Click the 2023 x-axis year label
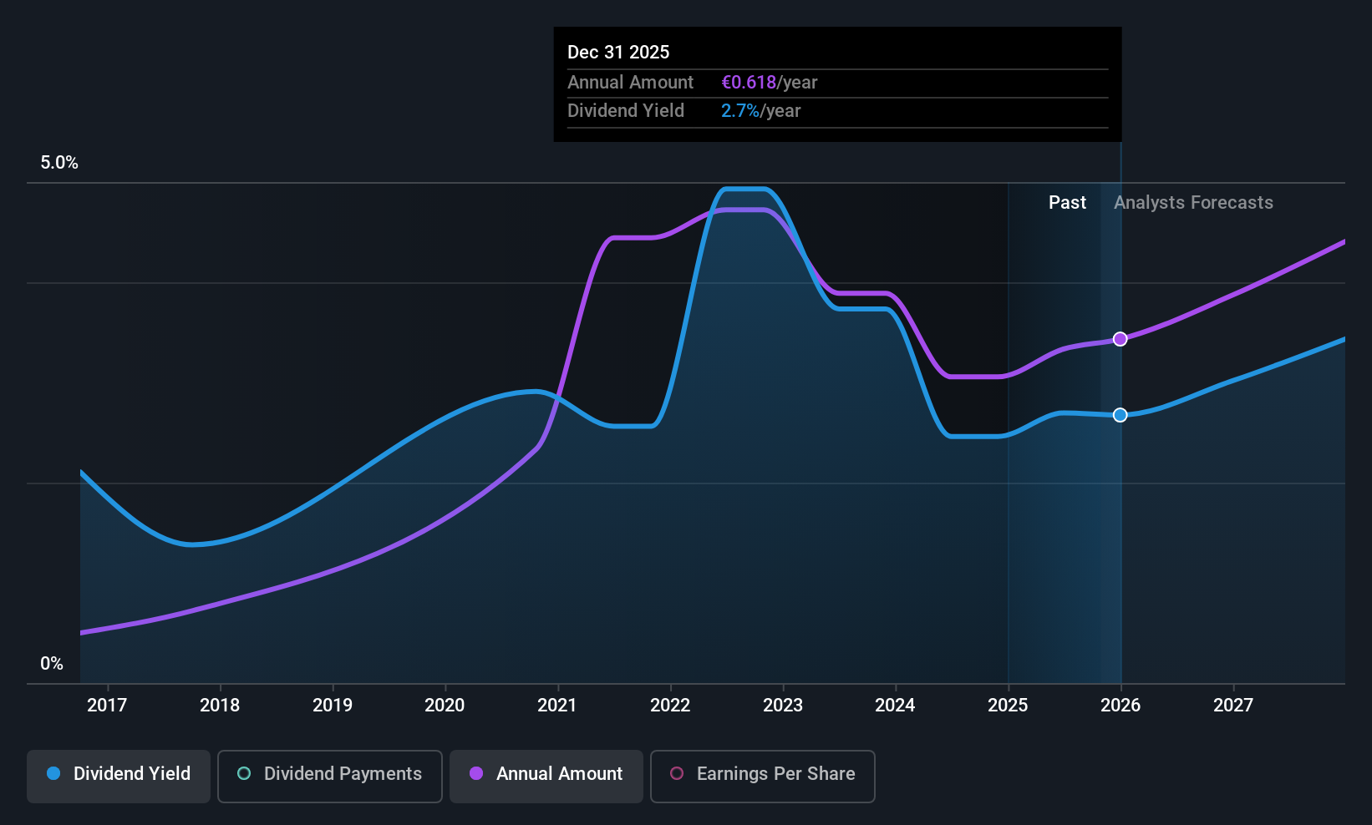The height and width of the screenshot is (825, 1372). click(x=783, y=706)
